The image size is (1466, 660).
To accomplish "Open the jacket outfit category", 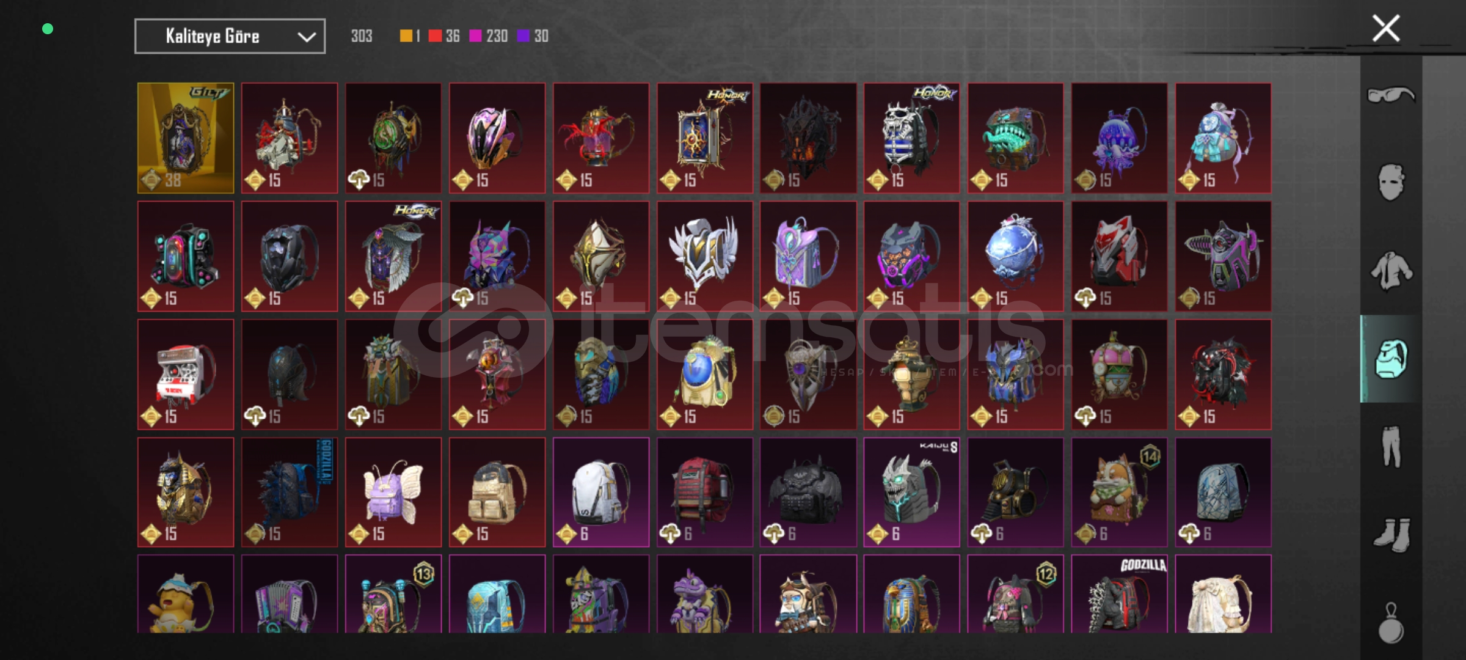I will coord(1391,271).
